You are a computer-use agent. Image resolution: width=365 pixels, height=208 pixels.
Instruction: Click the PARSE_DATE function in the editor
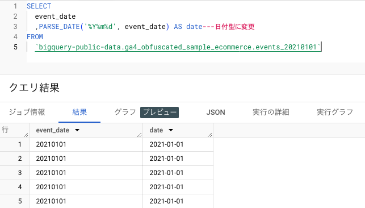click(x=59, y=27)
